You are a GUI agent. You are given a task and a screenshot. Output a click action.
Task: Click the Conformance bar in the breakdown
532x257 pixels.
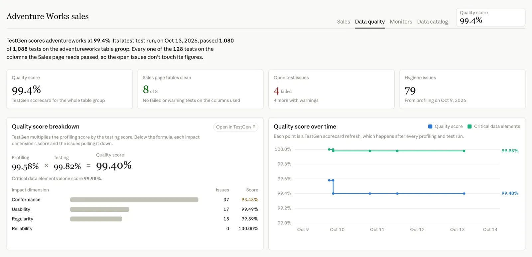coord(134,200)
